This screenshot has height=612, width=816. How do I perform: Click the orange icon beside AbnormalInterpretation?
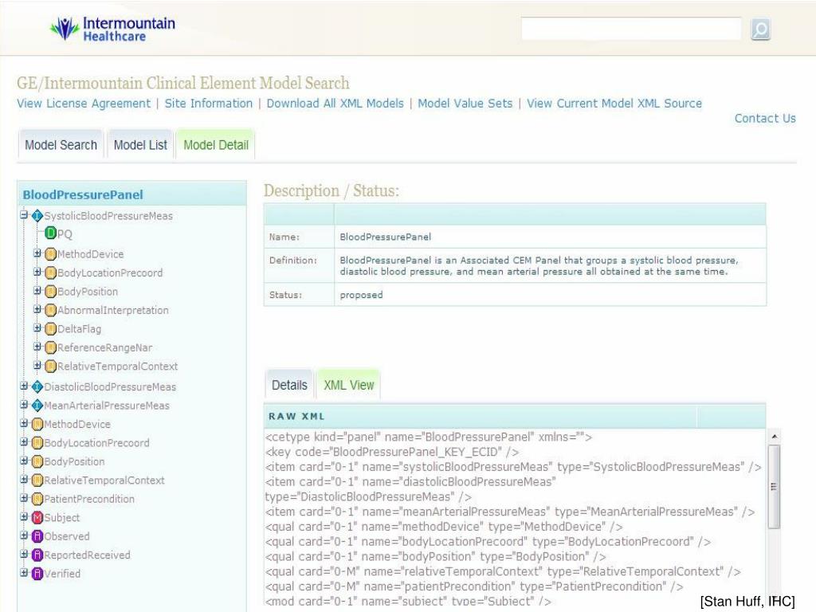(x=50, y=310)
